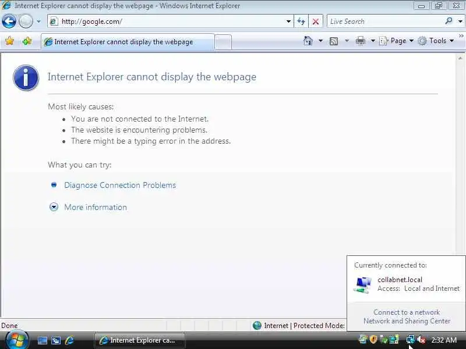Click the Windows Start orb
The width and height of the screenshot is (466, 349).
coord(17,340)
